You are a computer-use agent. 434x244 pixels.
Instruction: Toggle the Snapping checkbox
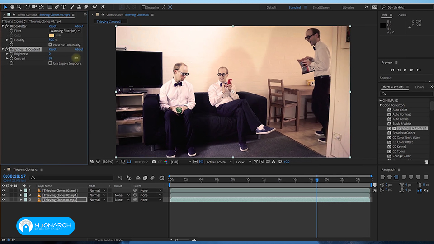[x=143, y=8]
